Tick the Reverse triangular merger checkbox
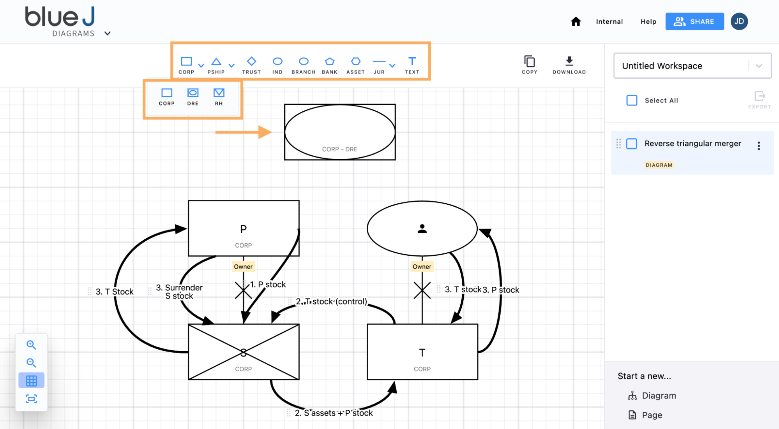Image resolution: width=779 pixels, height=429 pixels. pyautogui.click(x=632, y=144)
